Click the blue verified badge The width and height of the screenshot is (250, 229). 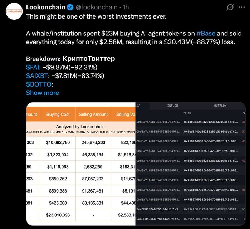[70, 7]
